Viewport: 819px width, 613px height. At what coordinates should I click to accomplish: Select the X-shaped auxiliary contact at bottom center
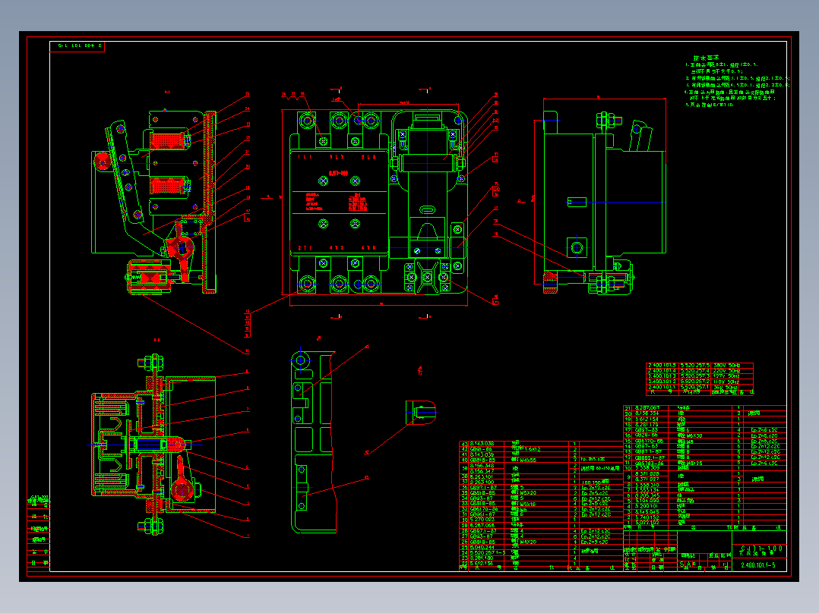(427, 277)
